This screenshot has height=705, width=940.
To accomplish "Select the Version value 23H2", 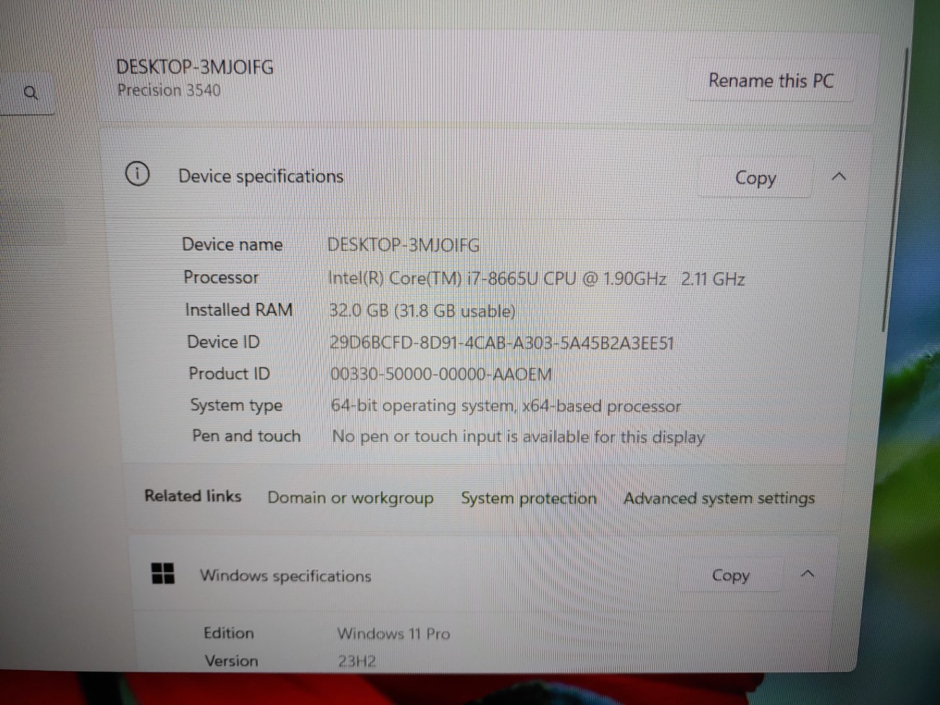I will (x=356, y=661).
